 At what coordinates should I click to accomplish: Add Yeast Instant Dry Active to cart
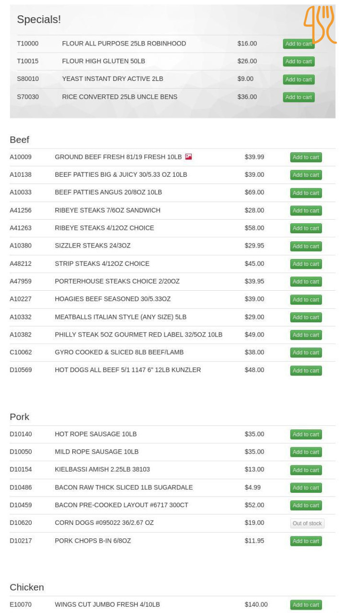[298, 79]
